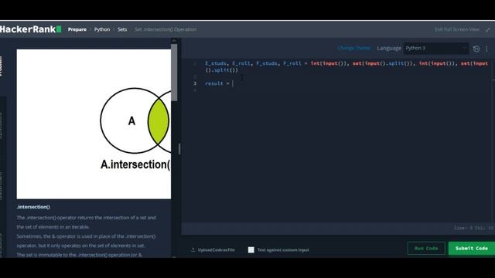495x278 pixels.
Task: Enable Test against custom input checkbox
Action: click(251, 250)
